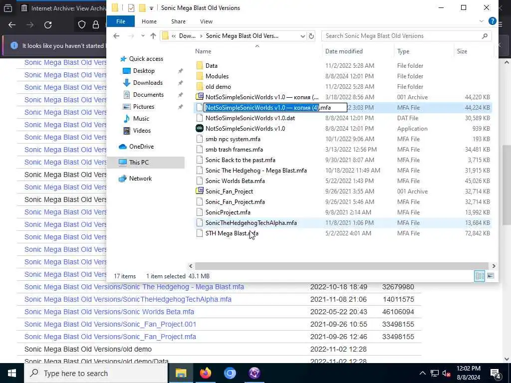Open the Data folder icon
Image resolution: width=511 pixels, height=383 pixels.
(200, 65)
